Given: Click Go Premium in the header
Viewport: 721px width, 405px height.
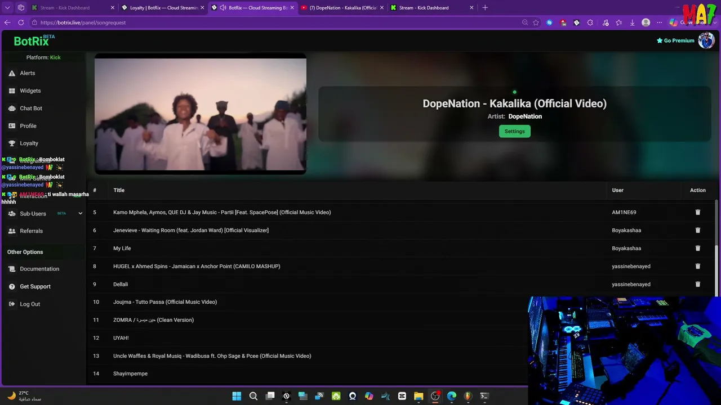Looking at the screenshot, I should 675,40.
